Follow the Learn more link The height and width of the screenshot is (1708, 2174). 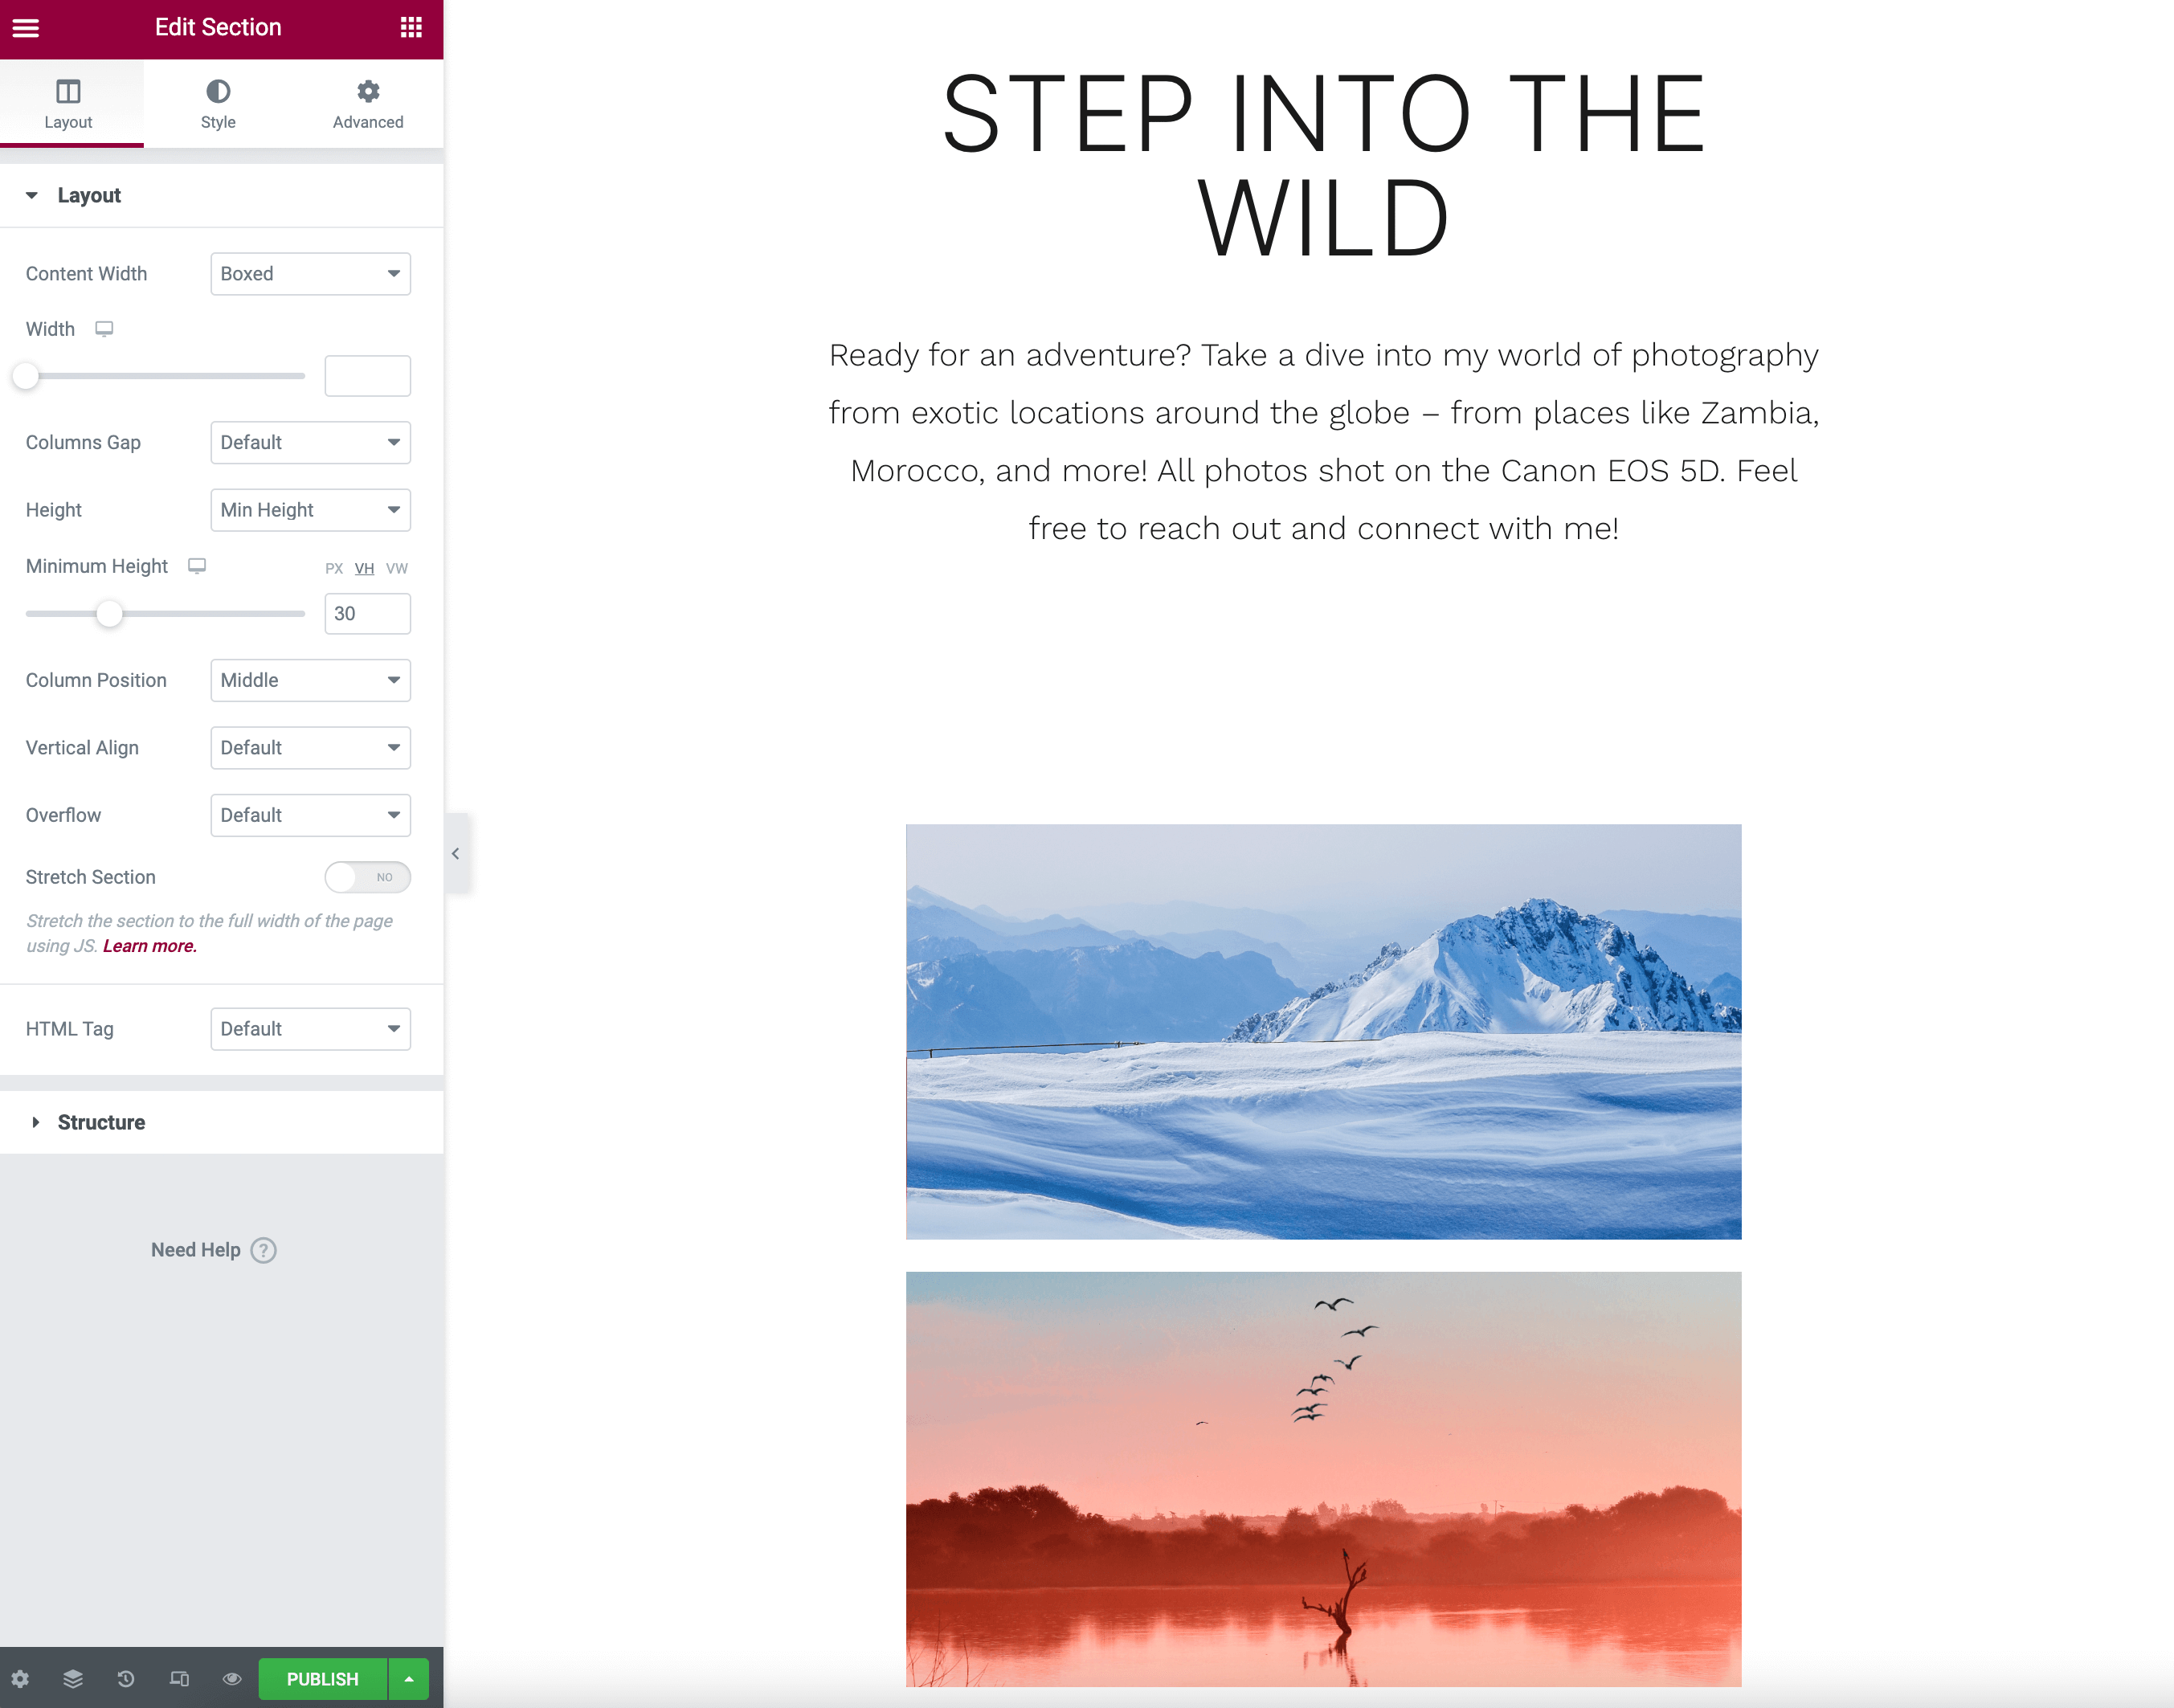point(150,946)
